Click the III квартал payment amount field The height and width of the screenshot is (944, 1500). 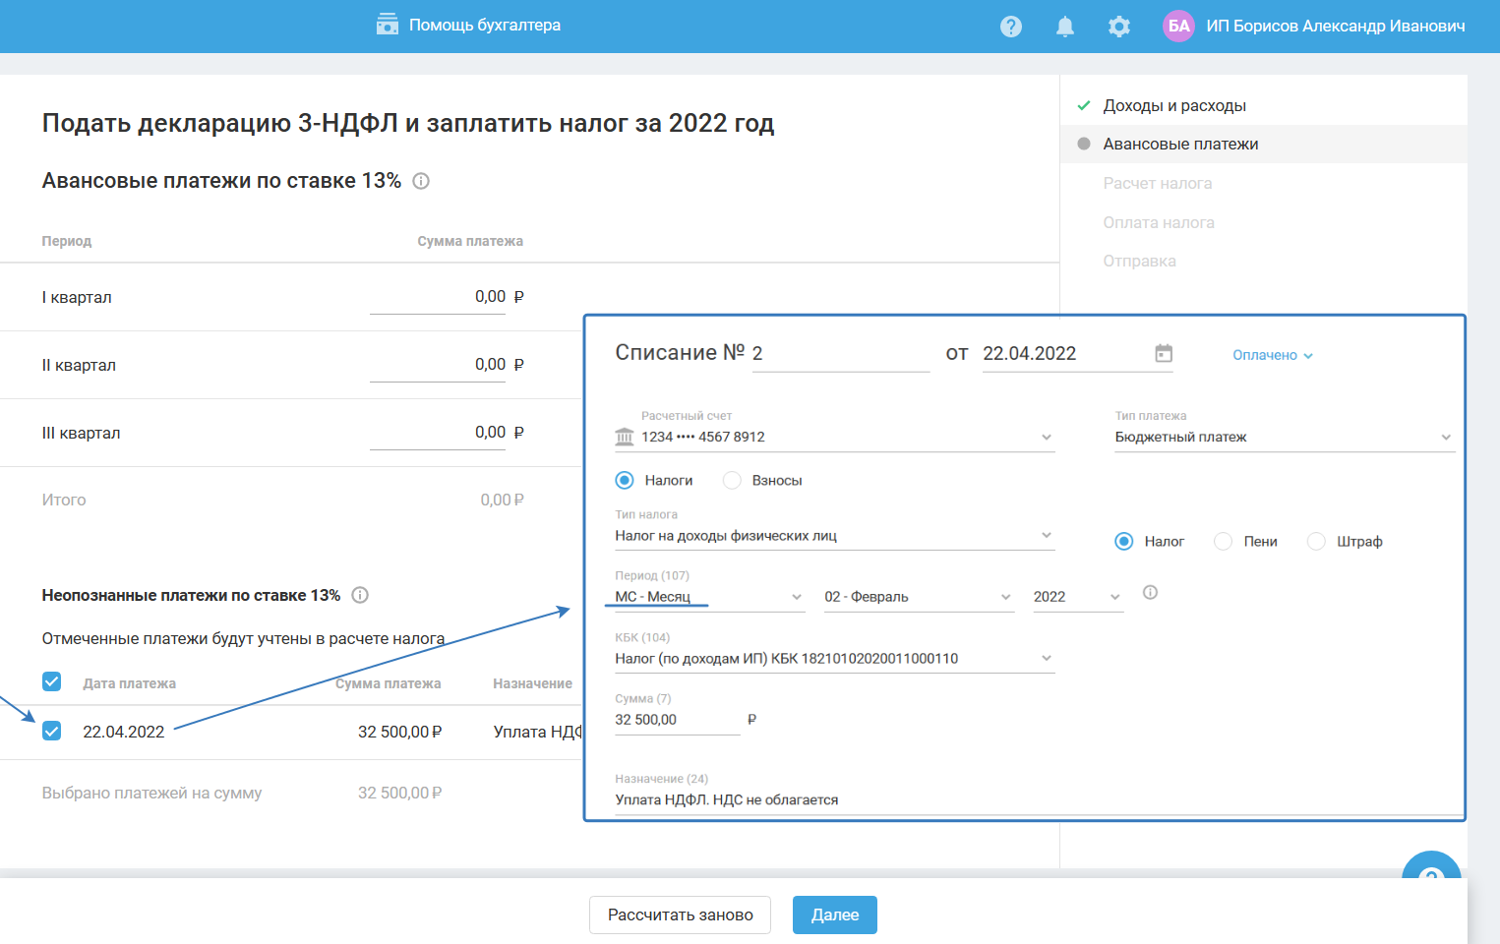click(x=438, y=433)
